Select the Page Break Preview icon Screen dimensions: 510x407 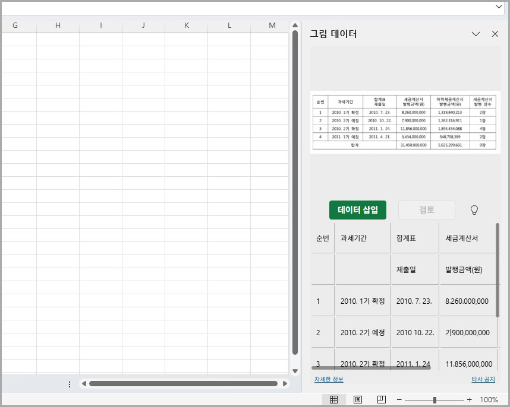click(381, 399)
